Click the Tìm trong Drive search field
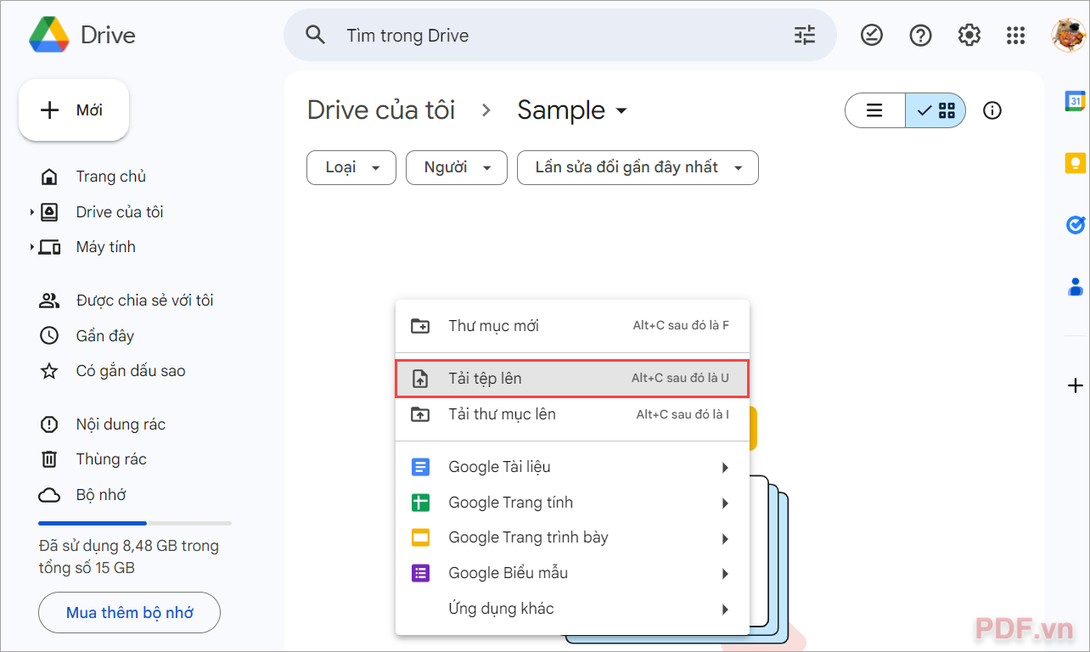The image size is (1090, 652). pos(560,35)
